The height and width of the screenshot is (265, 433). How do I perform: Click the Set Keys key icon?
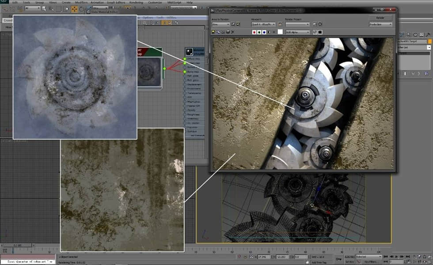coord(338,259)
